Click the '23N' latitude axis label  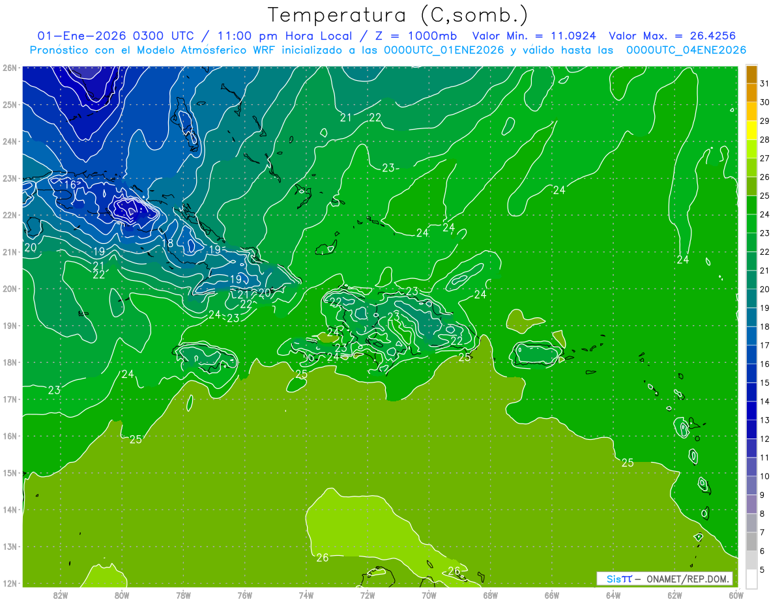pyautogui.click(x=9, y=178)
